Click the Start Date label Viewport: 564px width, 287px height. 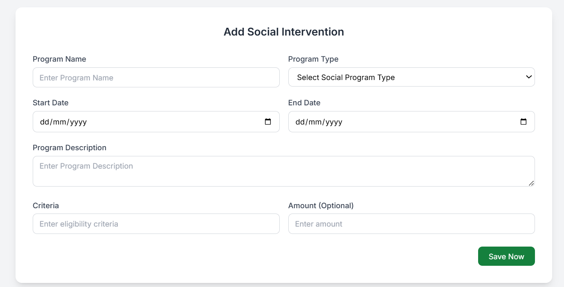(50, 102)
